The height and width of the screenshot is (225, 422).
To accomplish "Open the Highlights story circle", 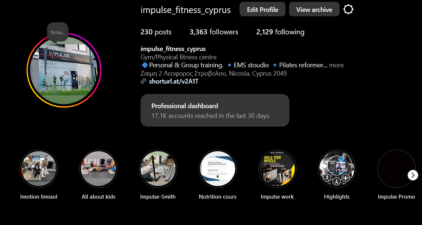I will click(337, 169).
